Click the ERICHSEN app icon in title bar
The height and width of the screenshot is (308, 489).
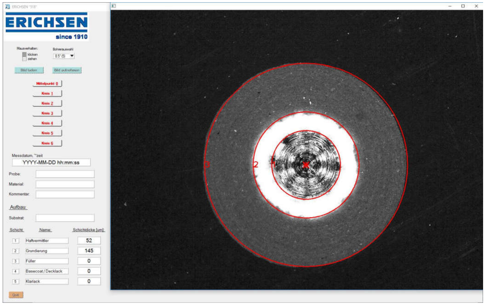[6, 6]
